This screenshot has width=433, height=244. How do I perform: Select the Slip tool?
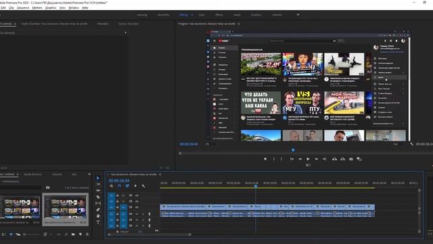tap(98, 203)
